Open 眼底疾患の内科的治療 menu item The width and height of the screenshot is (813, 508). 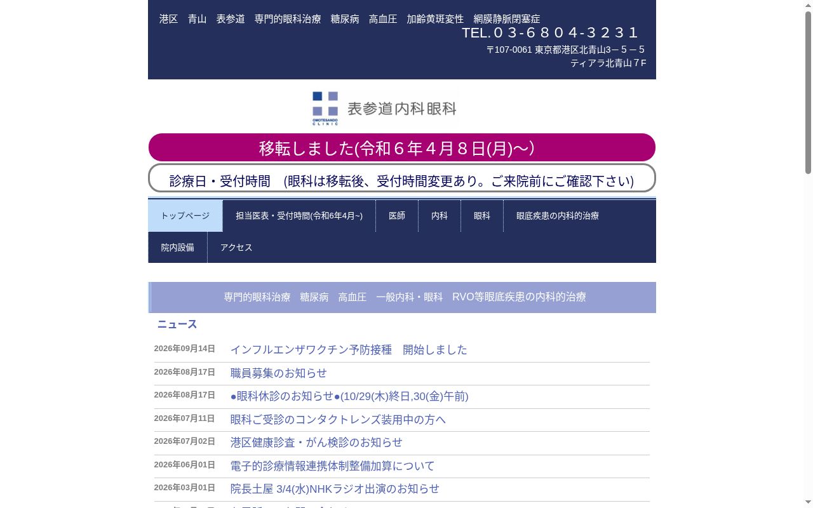[x=558, y=216]
